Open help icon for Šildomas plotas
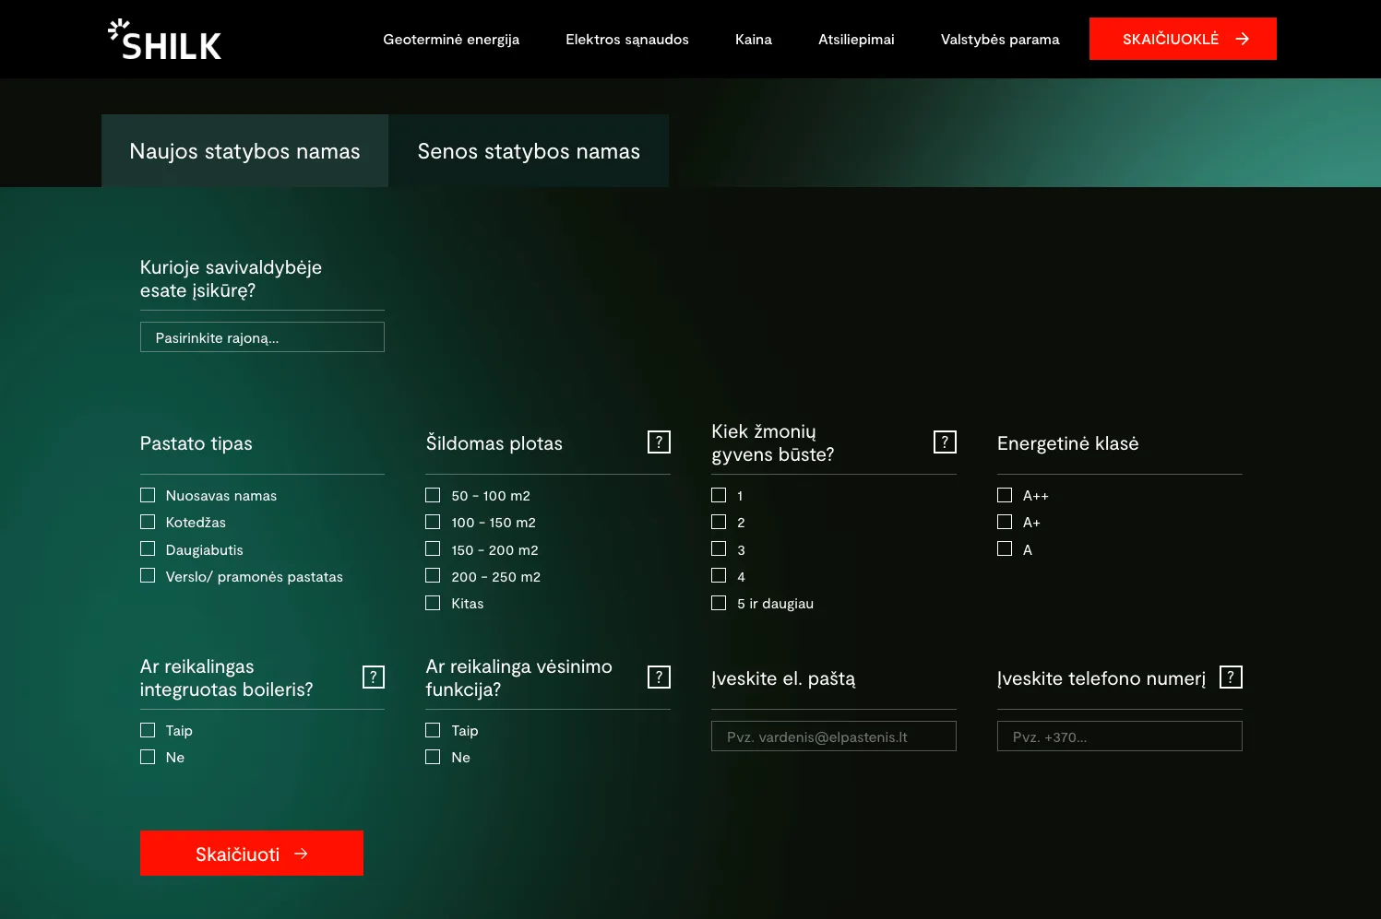The width and height of the screenshot is (1381, 919). [659, 442]
